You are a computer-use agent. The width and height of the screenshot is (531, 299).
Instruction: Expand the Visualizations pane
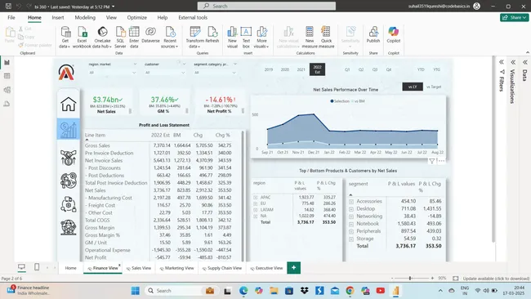coord(513,62)
